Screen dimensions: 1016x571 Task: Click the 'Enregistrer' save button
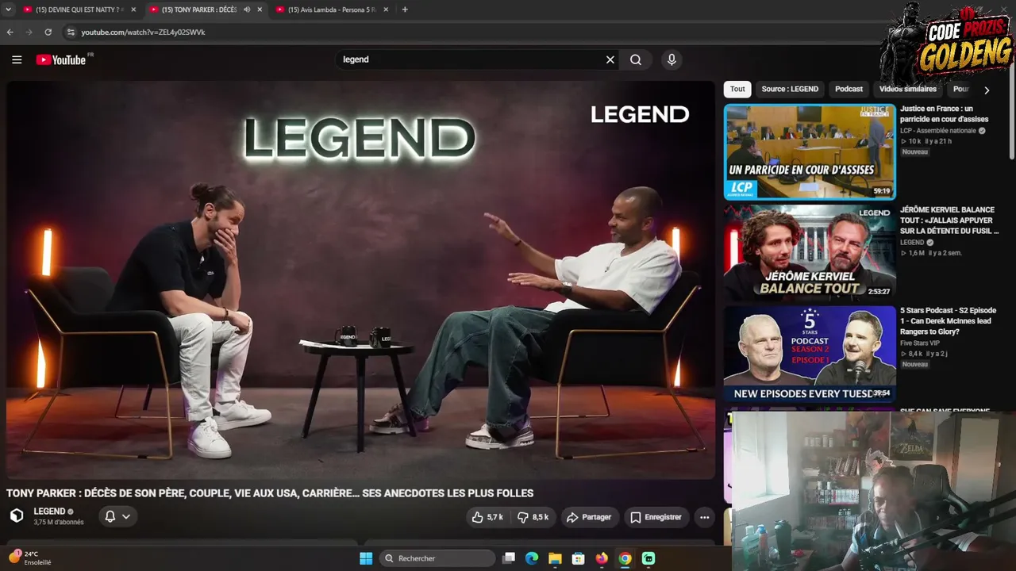tap(656, 517)
